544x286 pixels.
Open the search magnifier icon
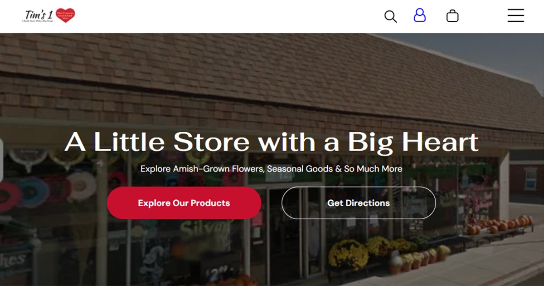[390, 16]
